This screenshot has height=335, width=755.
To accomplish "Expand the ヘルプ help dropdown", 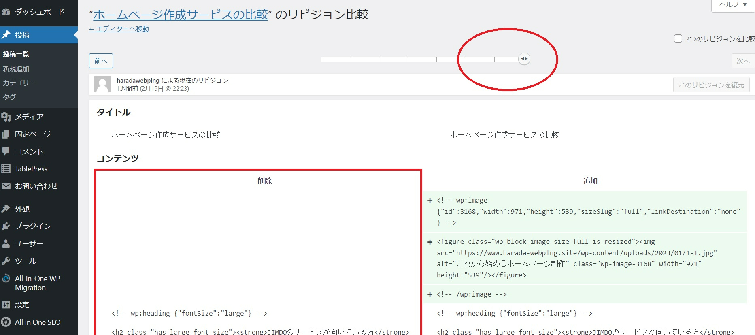I will point(733,5).
